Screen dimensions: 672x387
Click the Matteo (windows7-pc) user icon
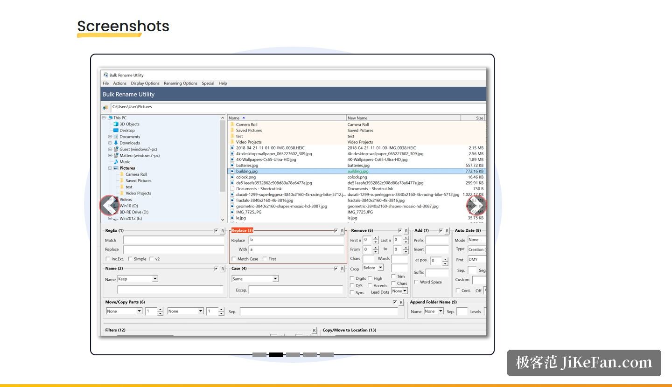pos(116,156)
